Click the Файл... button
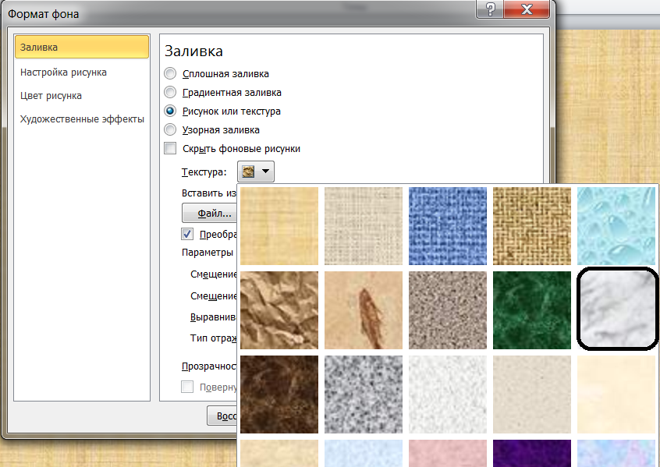The image size is (660, 467). [x=209, y=214]
